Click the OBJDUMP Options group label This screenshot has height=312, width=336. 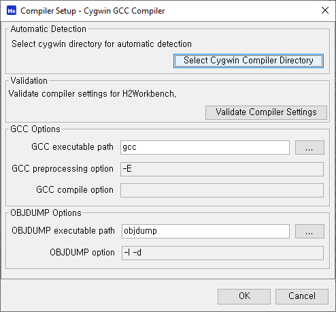(x=46, y=213)
